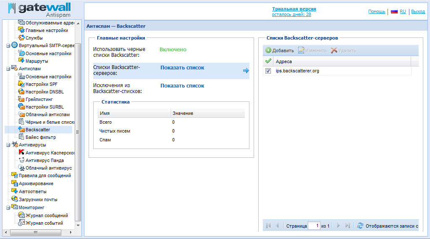Viewport: 430px width, 239px height.
Task: Click the Автоответы icon
Action: click(15, 191)
